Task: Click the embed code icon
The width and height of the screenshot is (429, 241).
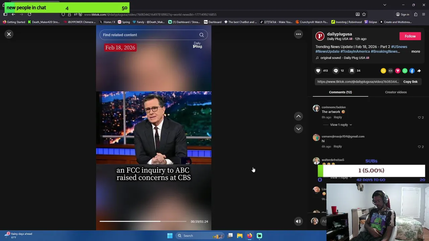Action: pyautogui.click(x=390, y=71)
